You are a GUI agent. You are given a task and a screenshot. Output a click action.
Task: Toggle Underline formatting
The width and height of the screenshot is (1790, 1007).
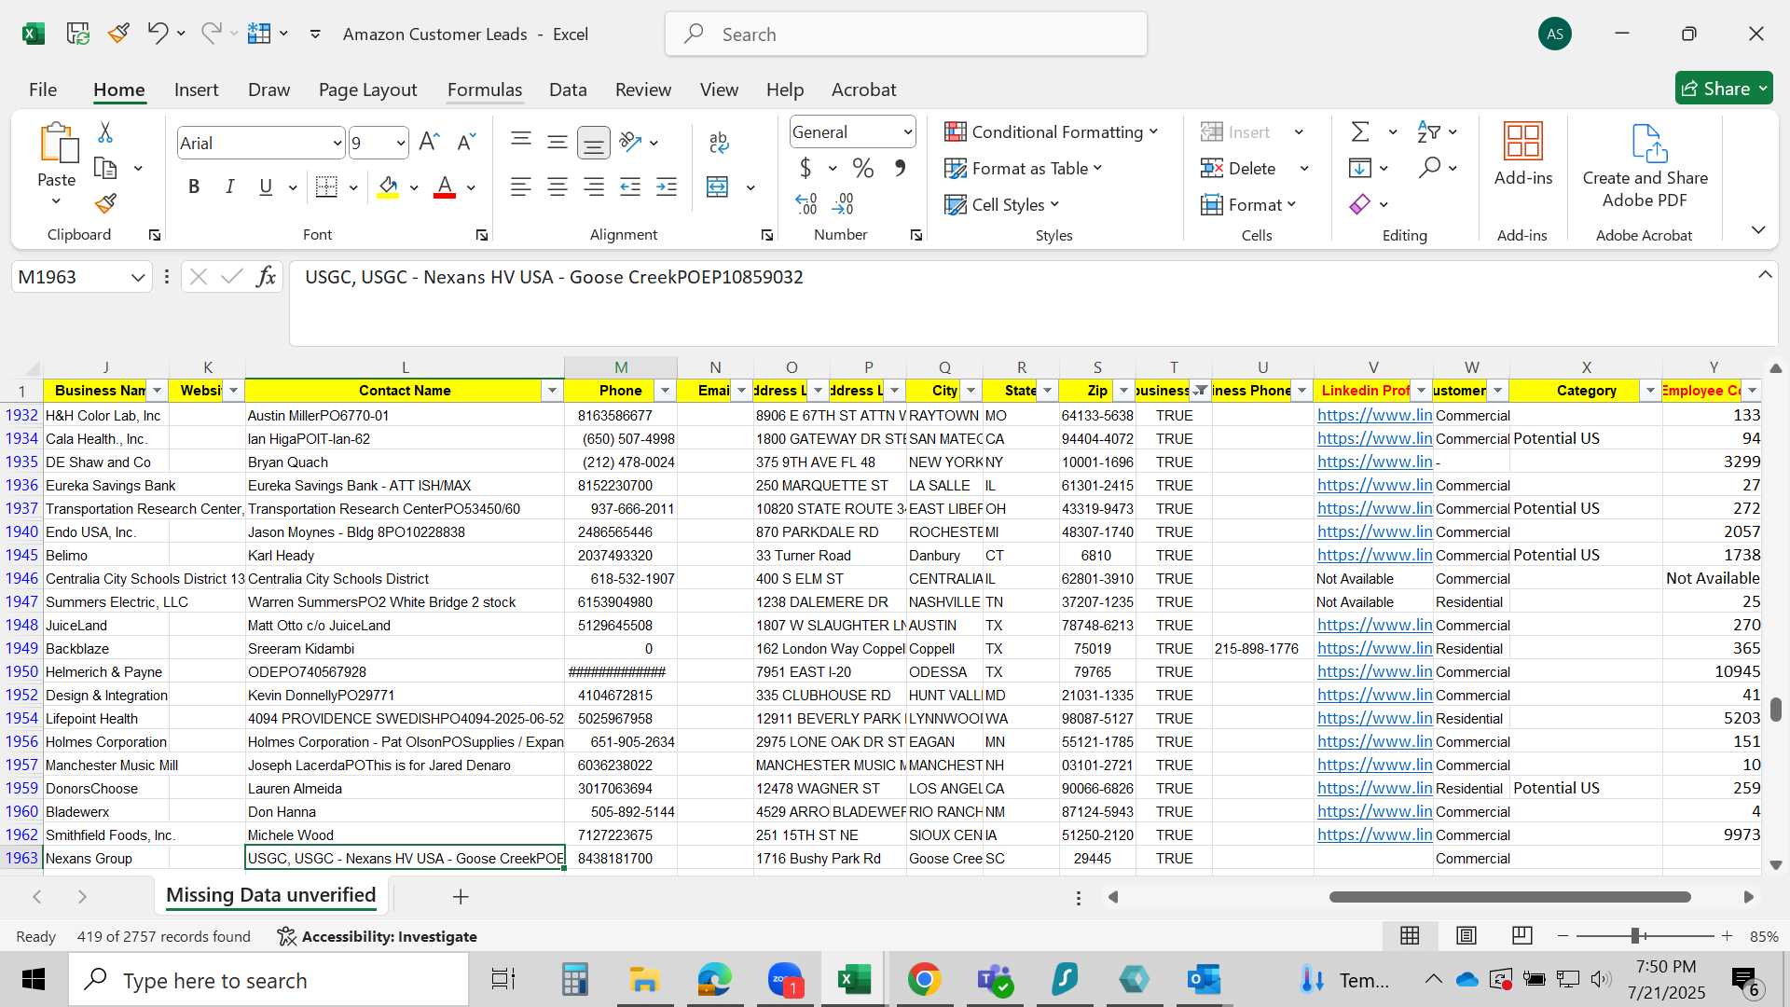coord(266,186)
